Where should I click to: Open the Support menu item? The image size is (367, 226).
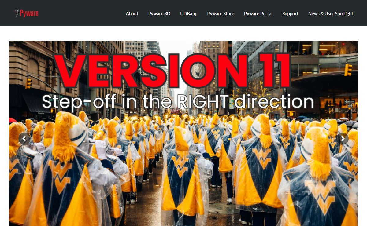coord(290,13)
